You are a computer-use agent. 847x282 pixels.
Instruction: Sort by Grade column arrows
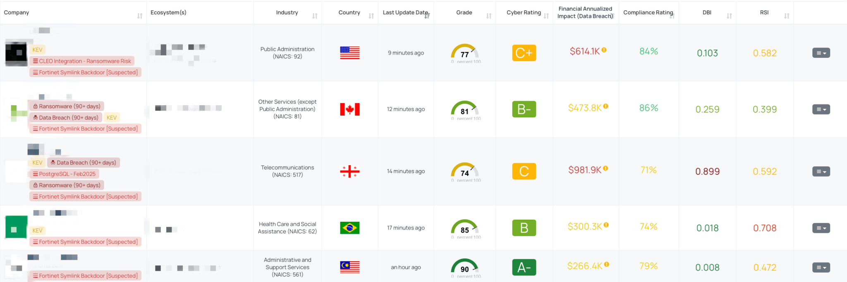click(x=489, y=16)
